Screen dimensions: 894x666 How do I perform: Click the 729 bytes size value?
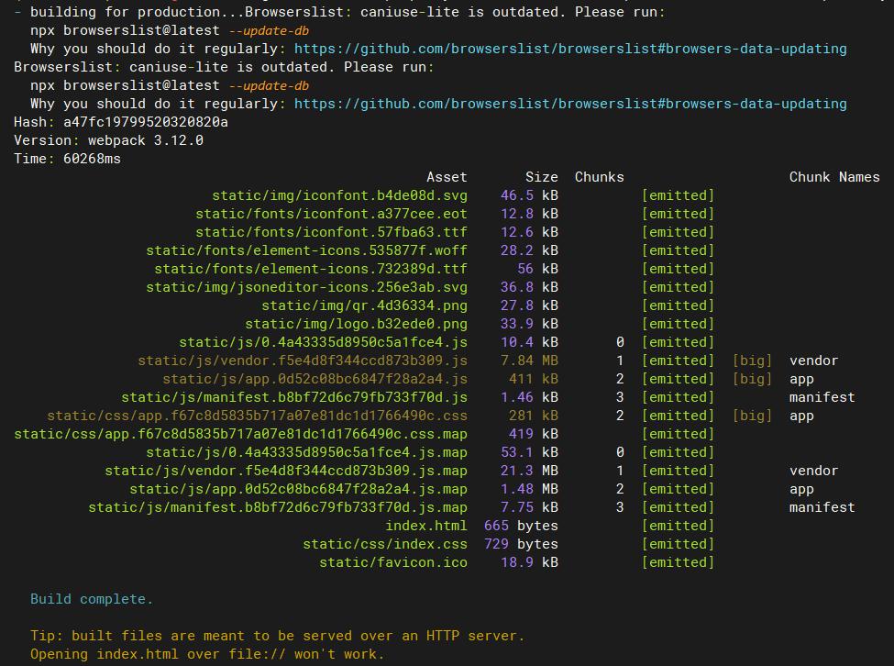[521, 544]
